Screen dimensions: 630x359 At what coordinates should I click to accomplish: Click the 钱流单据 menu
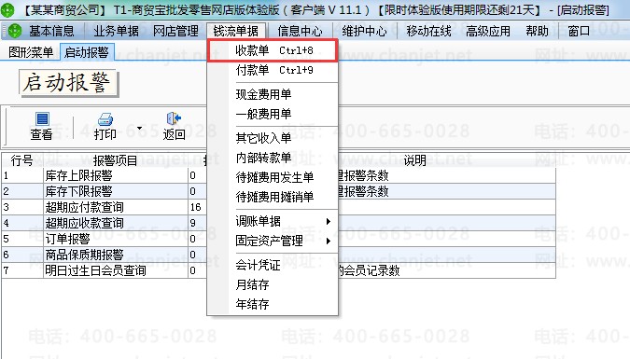pyautogui.click(x=236, y=31)
